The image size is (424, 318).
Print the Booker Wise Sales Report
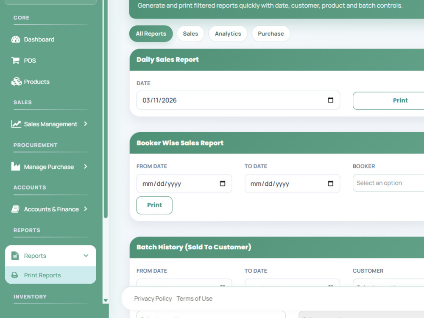click(154, 205)
